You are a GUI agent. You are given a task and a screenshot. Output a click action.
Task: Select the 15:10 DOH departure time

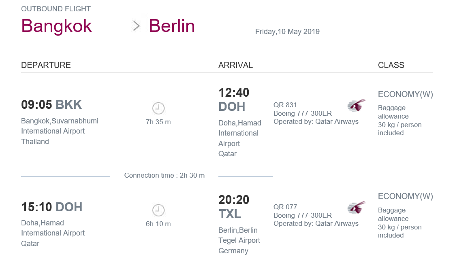(51, 207)
